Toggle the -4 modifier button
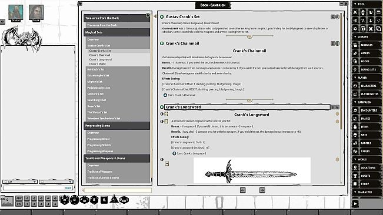 coord(48,204)
